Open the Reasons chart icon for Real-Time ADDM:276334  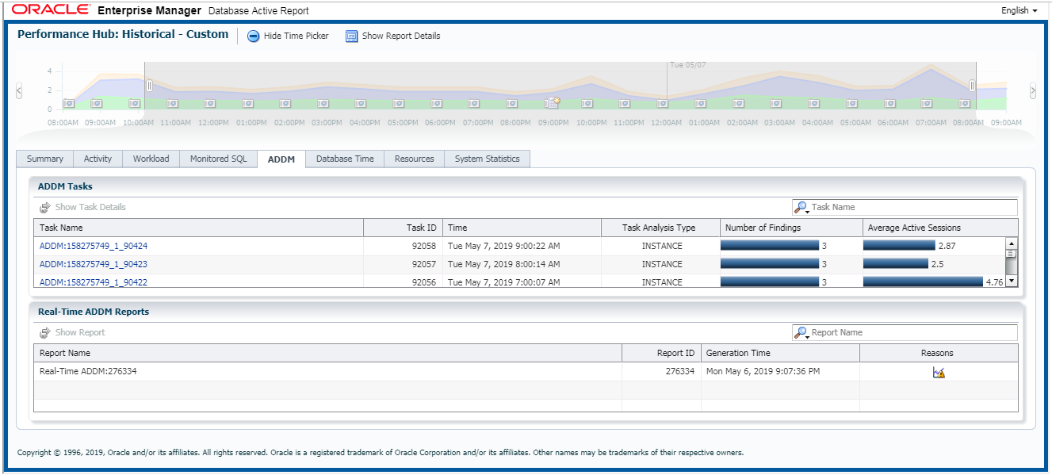[x=938, y=370]
